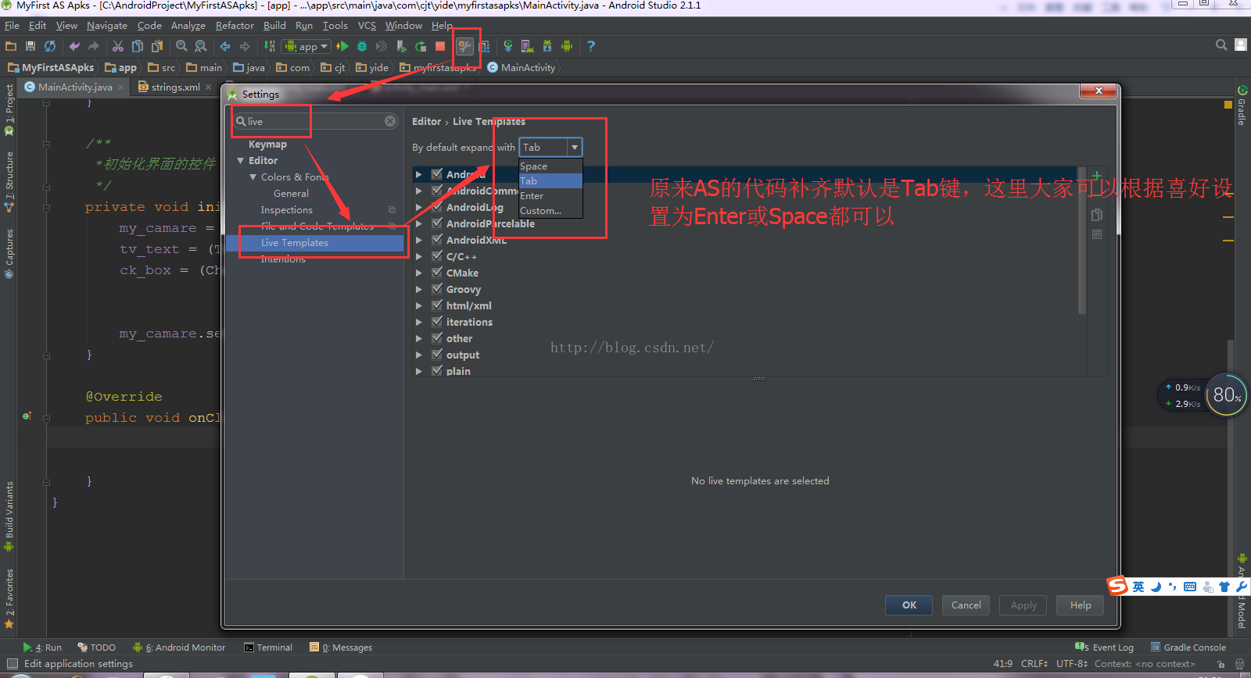The image size is (1251, 678).
Task: Click the red Stop icon
Action: coord(440,46)
